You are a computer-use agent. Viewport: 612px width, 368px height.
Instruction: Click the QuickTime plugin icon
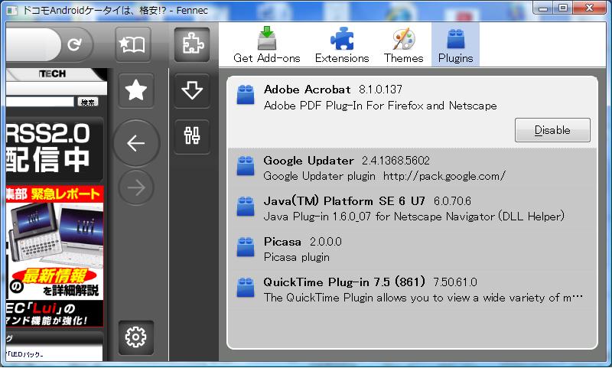(x=246, y=287)
